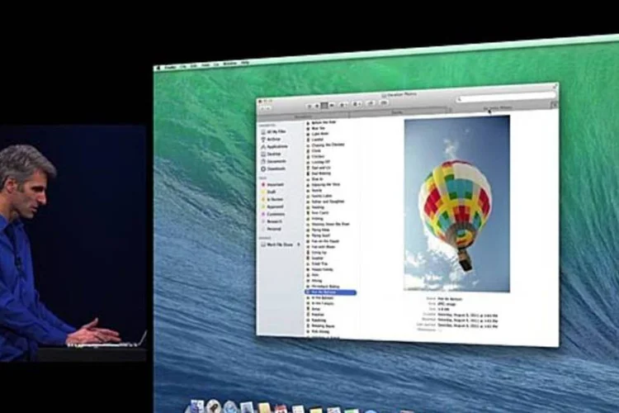The image size is (619, 413).
Task: Click the Finder window title folder icon
Action: 384,95
